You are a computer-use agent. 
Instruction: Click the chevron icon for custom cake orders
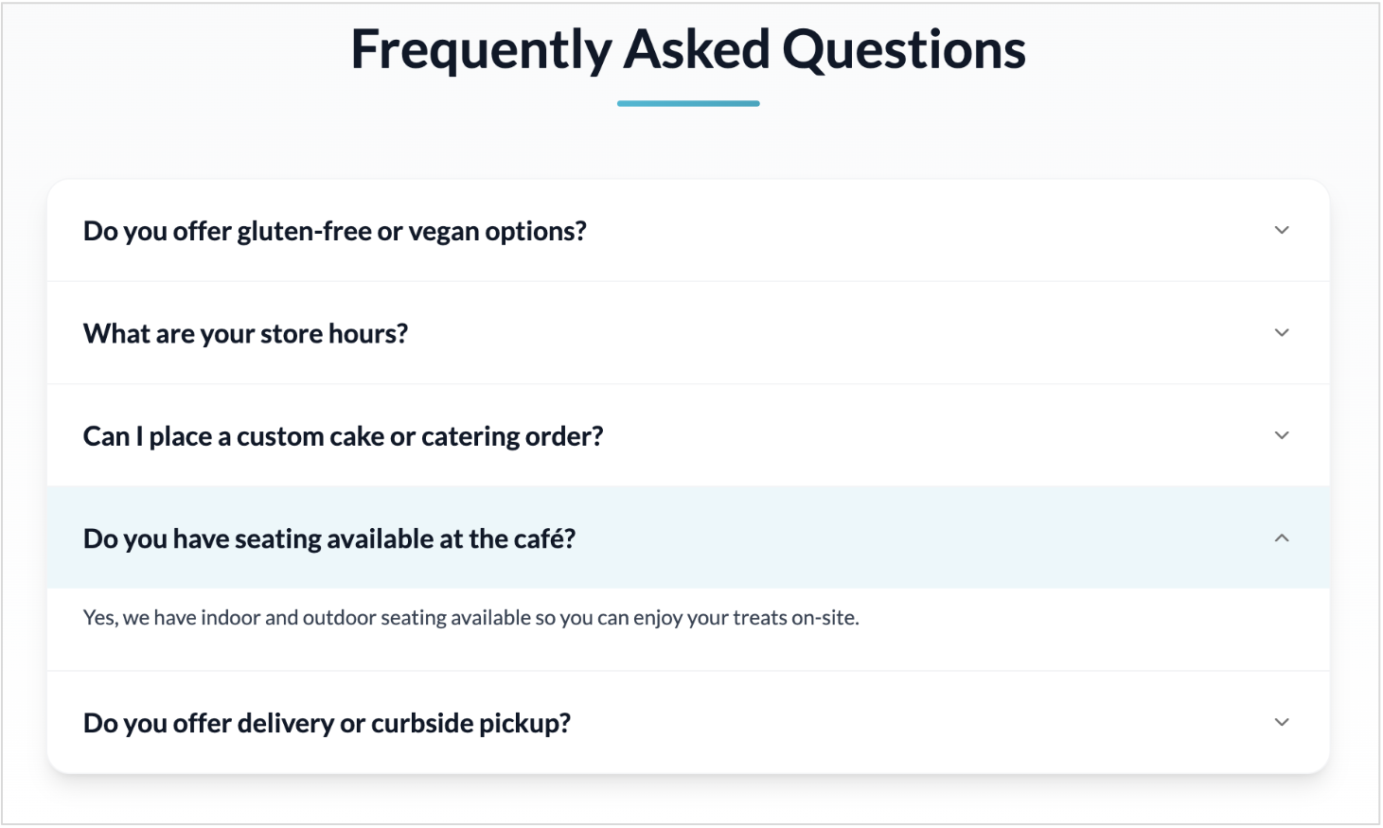(1281, 435)
